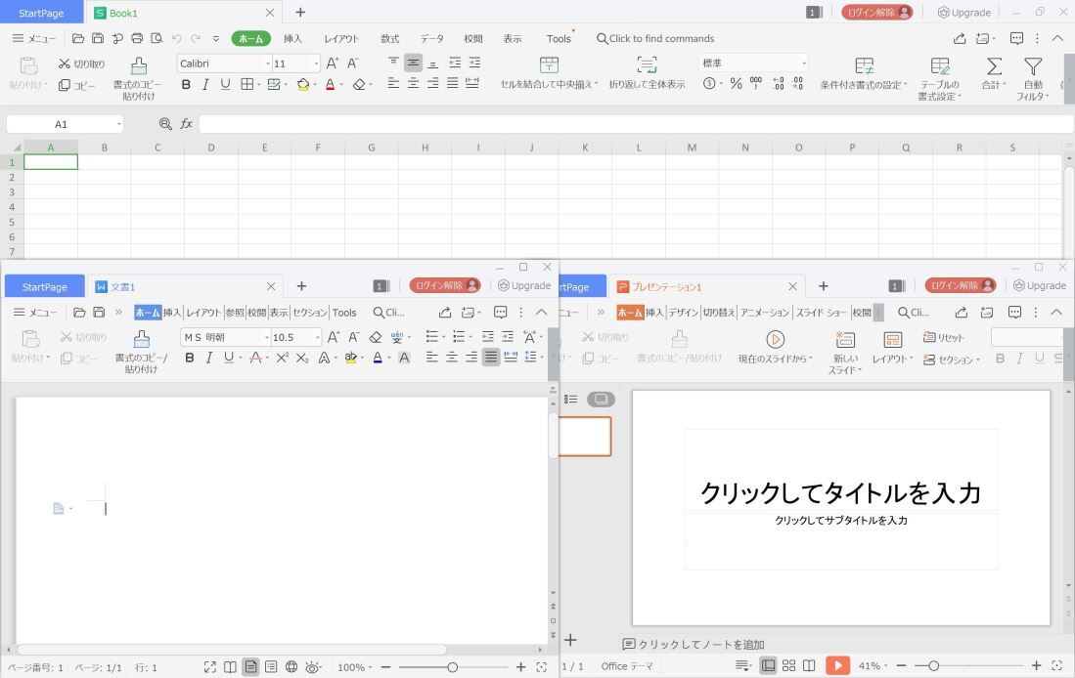Click the リセット button in the presentation
The width and height of the screenshot is (1075, 678).
(x=943, y=338)
